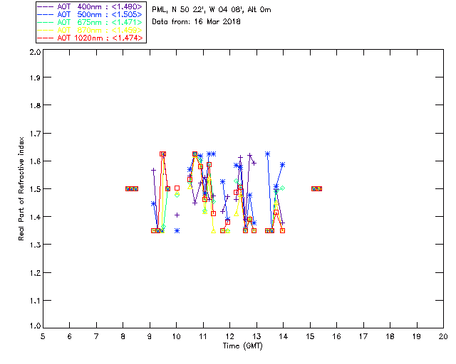
Task: Click the x-axis hour label 5
Action: [43, 336]
